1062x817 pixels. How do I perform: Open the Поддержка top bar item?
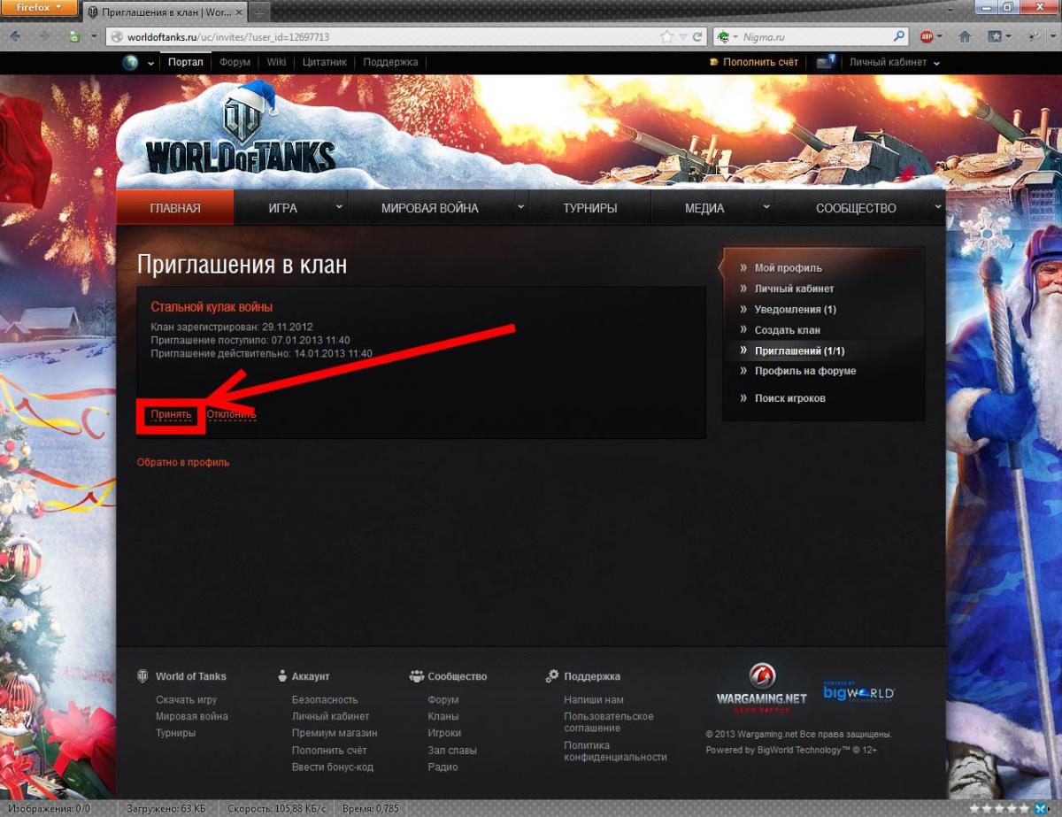(x=390, y=62)
